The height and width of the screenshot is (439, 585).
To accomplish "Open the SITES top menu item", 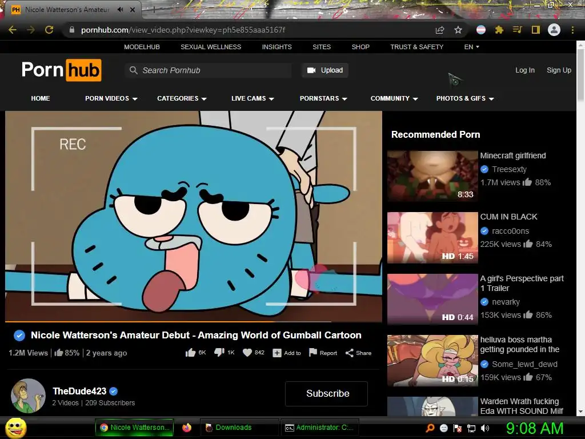I will point(322,47).
